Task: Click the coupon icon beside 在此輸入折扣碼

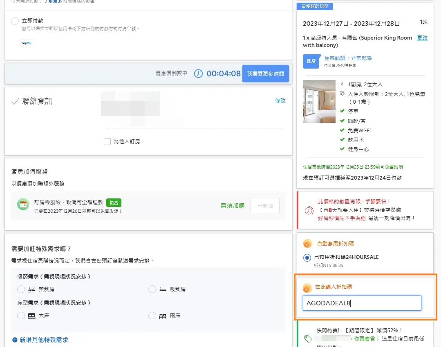Action: [307, 287]
